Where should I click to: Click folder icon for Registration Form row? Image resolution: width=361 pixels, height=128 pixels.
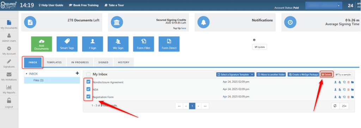pyautogui.click(x=353, y=97)
